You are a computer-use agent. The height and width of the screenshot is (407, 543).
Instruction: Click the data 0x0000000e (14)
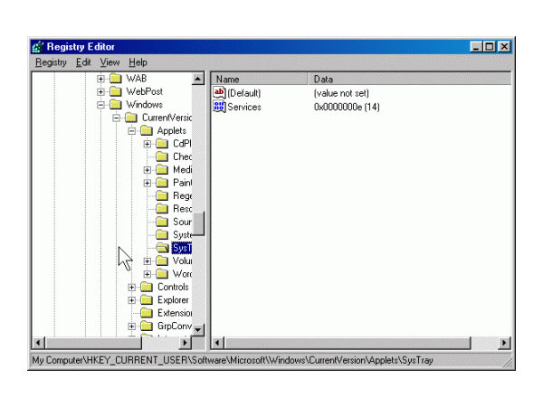[x=347, y=107]
